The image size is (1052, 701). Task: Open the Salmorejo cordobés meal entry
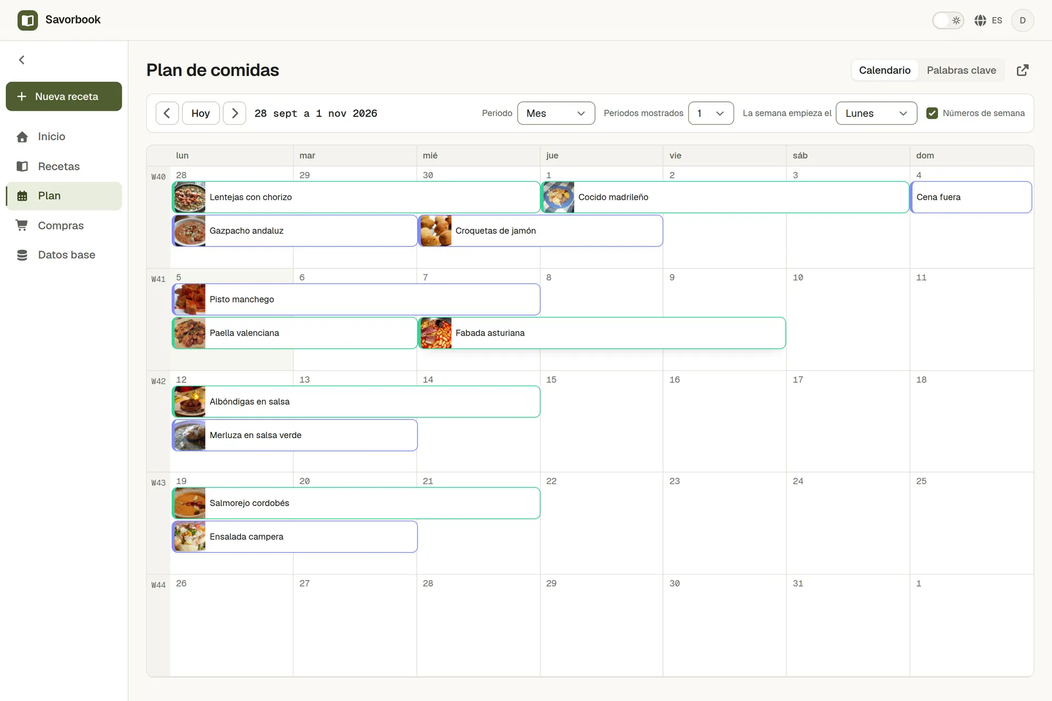(x=356, y=503)
